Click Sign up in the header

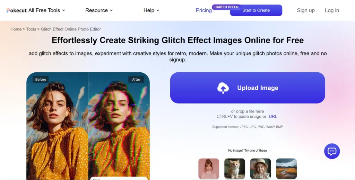pos(306,10)
